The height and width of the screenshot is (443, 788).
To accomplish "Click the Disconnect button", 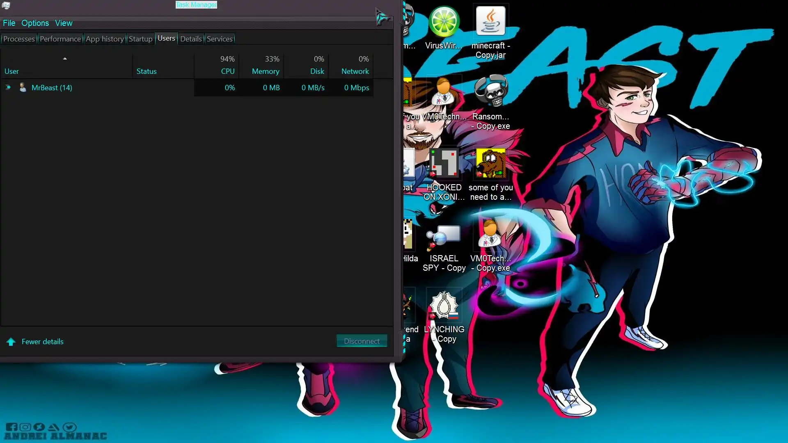I will tap(362, 341).
